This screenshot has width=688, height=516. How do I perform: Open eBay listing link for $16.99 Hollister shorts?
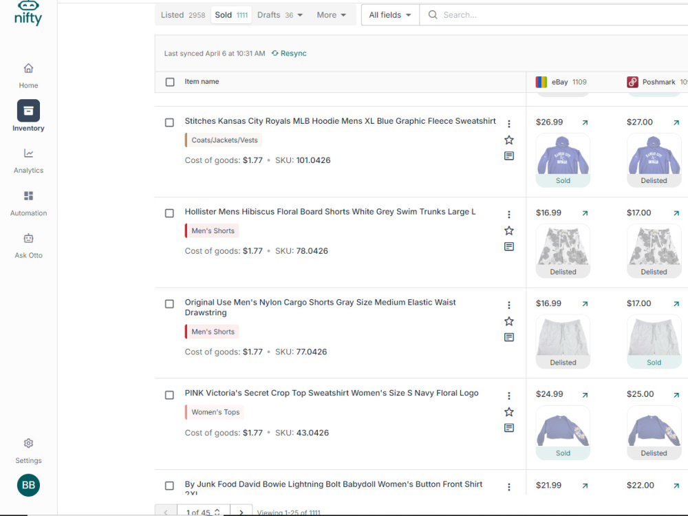click(585, 213)
